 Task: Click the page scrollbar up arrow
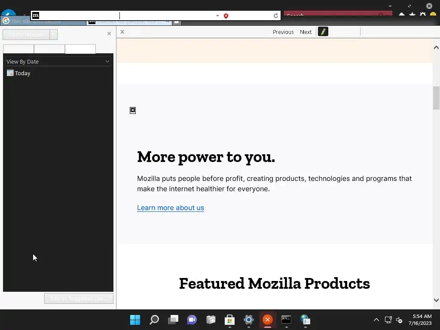(436, 47)
